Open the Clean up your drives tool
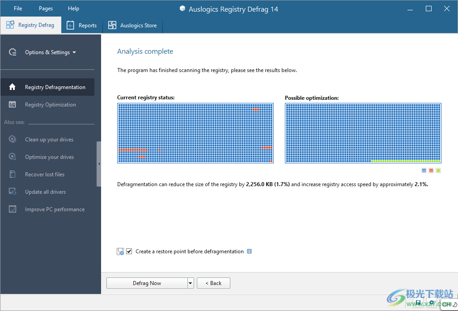This screenshot has height=311, width=458. point(49,139)
